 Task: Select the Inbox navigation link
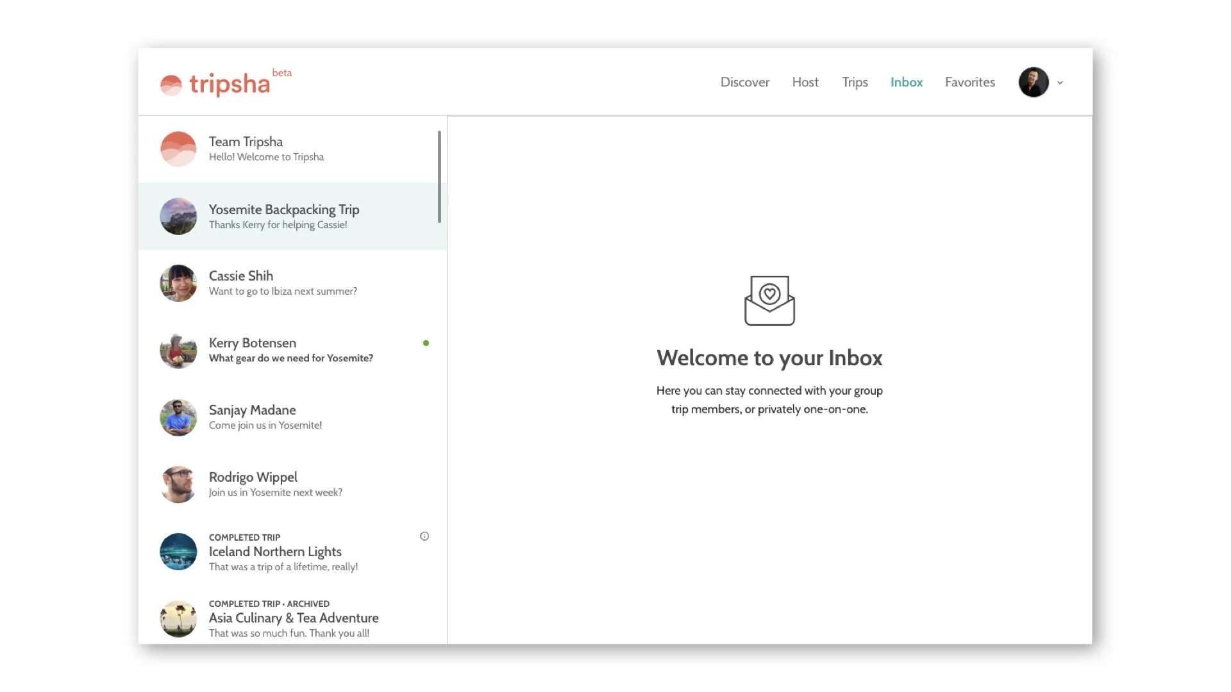coord(906,82)
